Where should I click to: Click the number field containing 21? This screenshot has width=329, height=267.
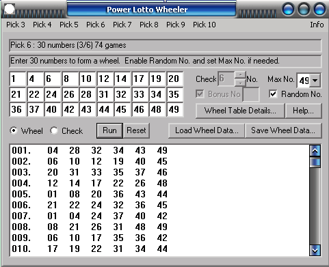[x=17, y=94]
